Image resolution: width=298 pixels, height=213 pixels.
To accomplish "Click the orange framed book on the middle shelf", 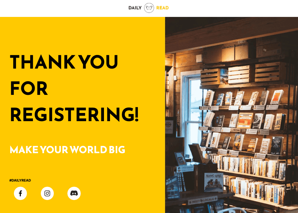I will tap(245, 121).
